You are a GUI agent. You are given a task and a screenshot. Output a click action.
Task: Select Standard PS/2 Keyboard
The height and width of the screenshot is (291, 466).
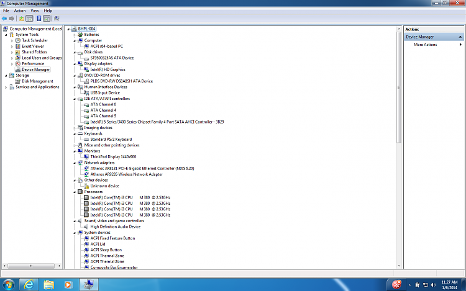click(111, 140)
